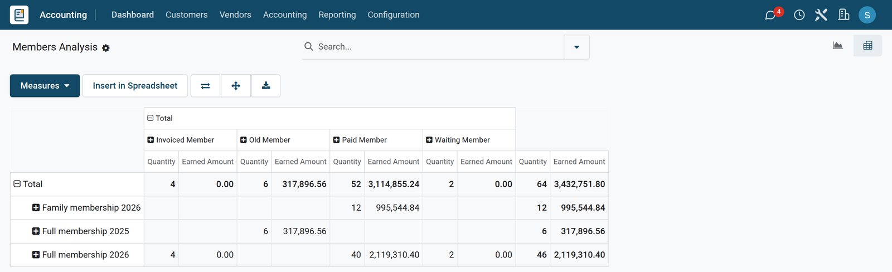Image resolution: width=892 pixels, height=272 pixels.
Task: Click the 3,432,751.80 grand total cell
Action: coord(579,184)
